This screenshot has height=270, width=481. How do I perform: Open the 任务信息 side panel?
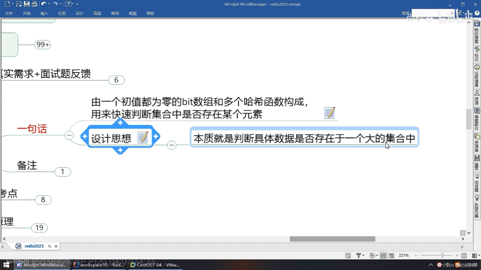477,76
